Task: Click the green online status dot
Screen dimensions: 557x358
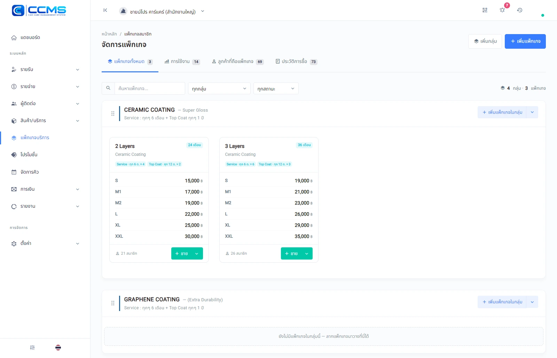Action: tap(543, 15)
